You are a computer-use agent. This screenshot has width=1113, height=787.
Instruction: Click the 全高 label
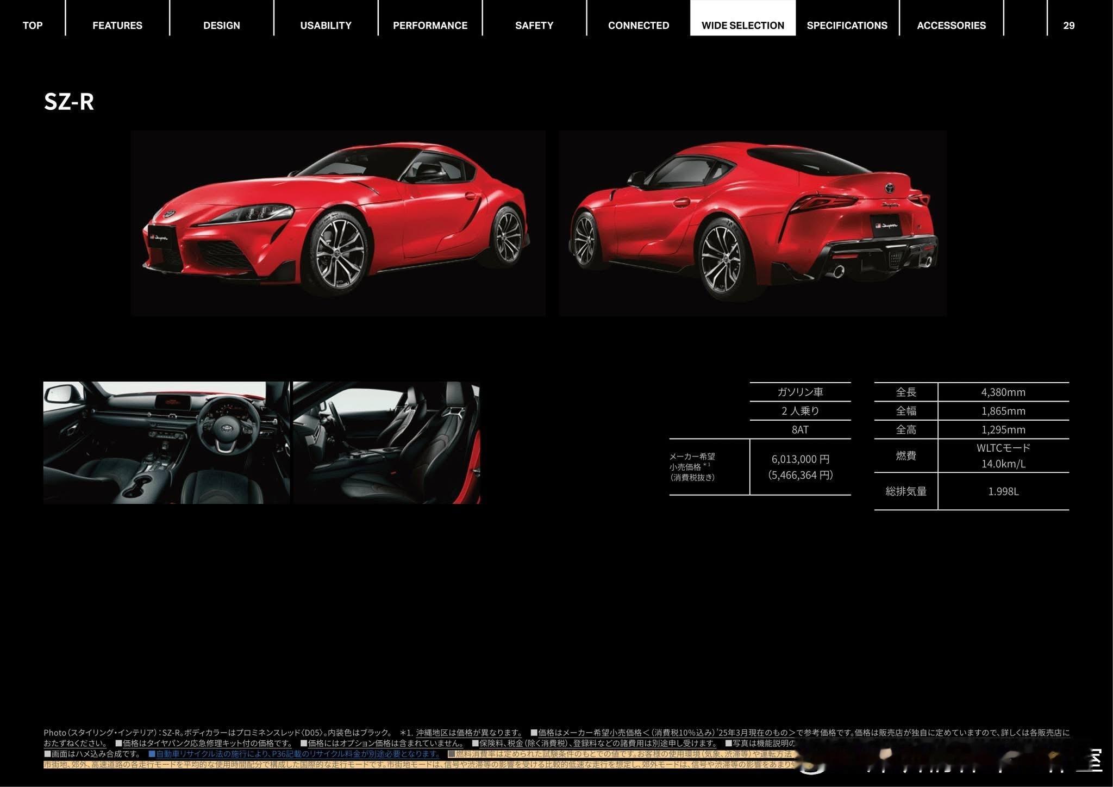pos(906,429)
